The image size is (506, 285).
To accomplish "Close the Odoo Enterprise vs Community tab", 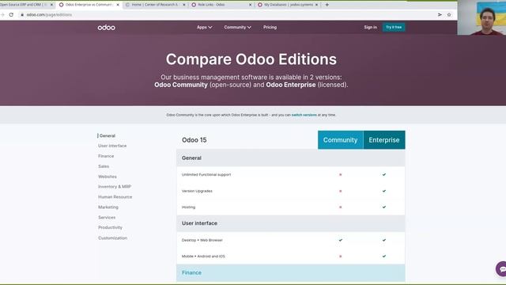I will pyautogui.click(x=118, y=5).
